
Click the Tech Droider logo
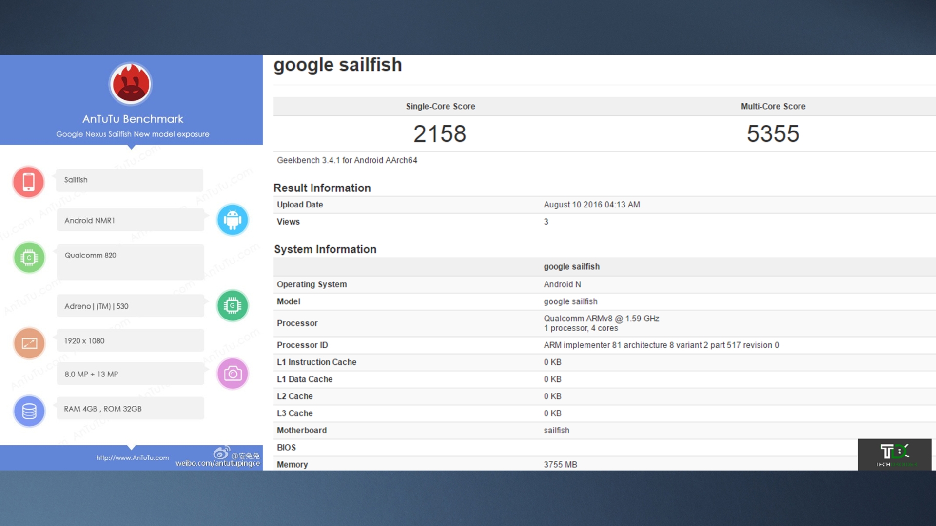point(895,455)
